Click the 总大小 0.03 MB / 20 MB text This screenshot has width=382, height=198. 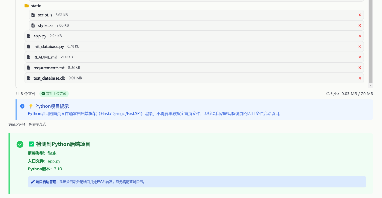(349, 94)
